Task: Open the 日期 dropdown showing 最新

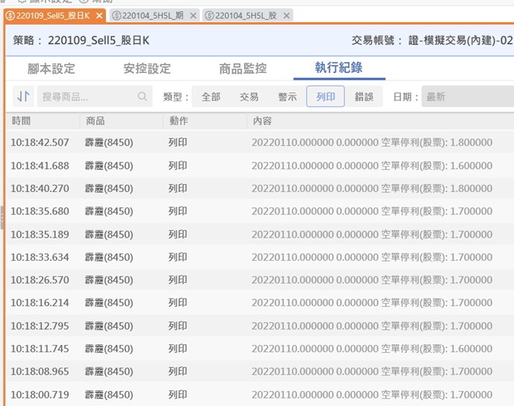Action: pos(467,97)
